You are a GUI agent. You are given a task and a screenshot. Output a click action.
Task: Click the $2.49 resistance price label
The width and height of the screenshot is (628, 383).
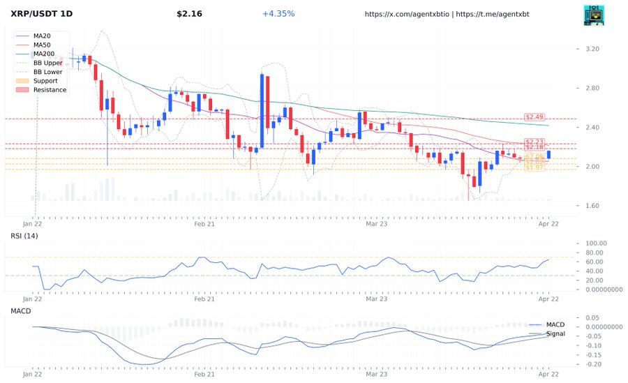coord(534,117)
